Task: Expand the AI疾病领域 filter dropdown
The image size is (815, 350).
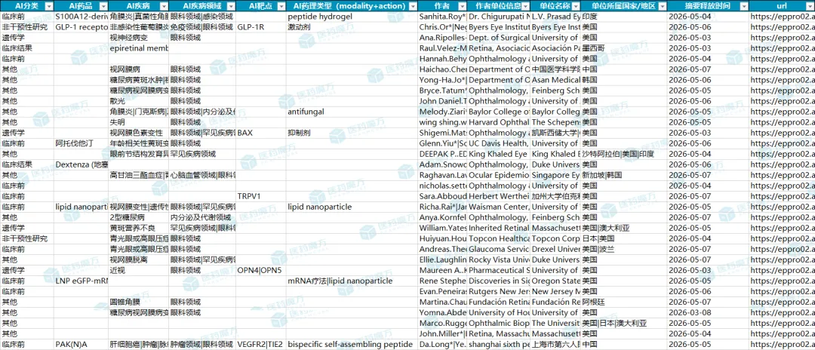Action: tap(229, 6)
